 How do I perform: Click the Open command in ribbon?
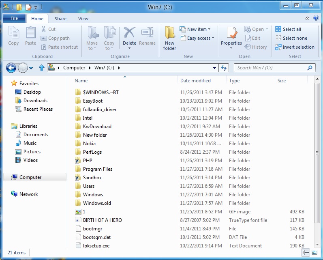point(256,29)
